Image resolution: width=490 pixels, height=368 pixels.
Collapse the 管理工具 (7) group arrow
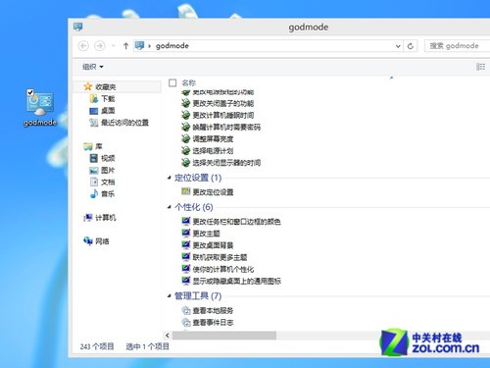pyautogui.click(x=170, y=296)
